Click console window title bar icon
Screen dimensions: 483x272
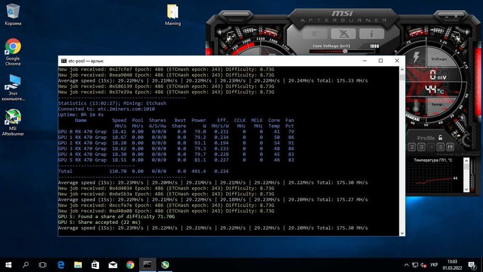click(63, 61)
